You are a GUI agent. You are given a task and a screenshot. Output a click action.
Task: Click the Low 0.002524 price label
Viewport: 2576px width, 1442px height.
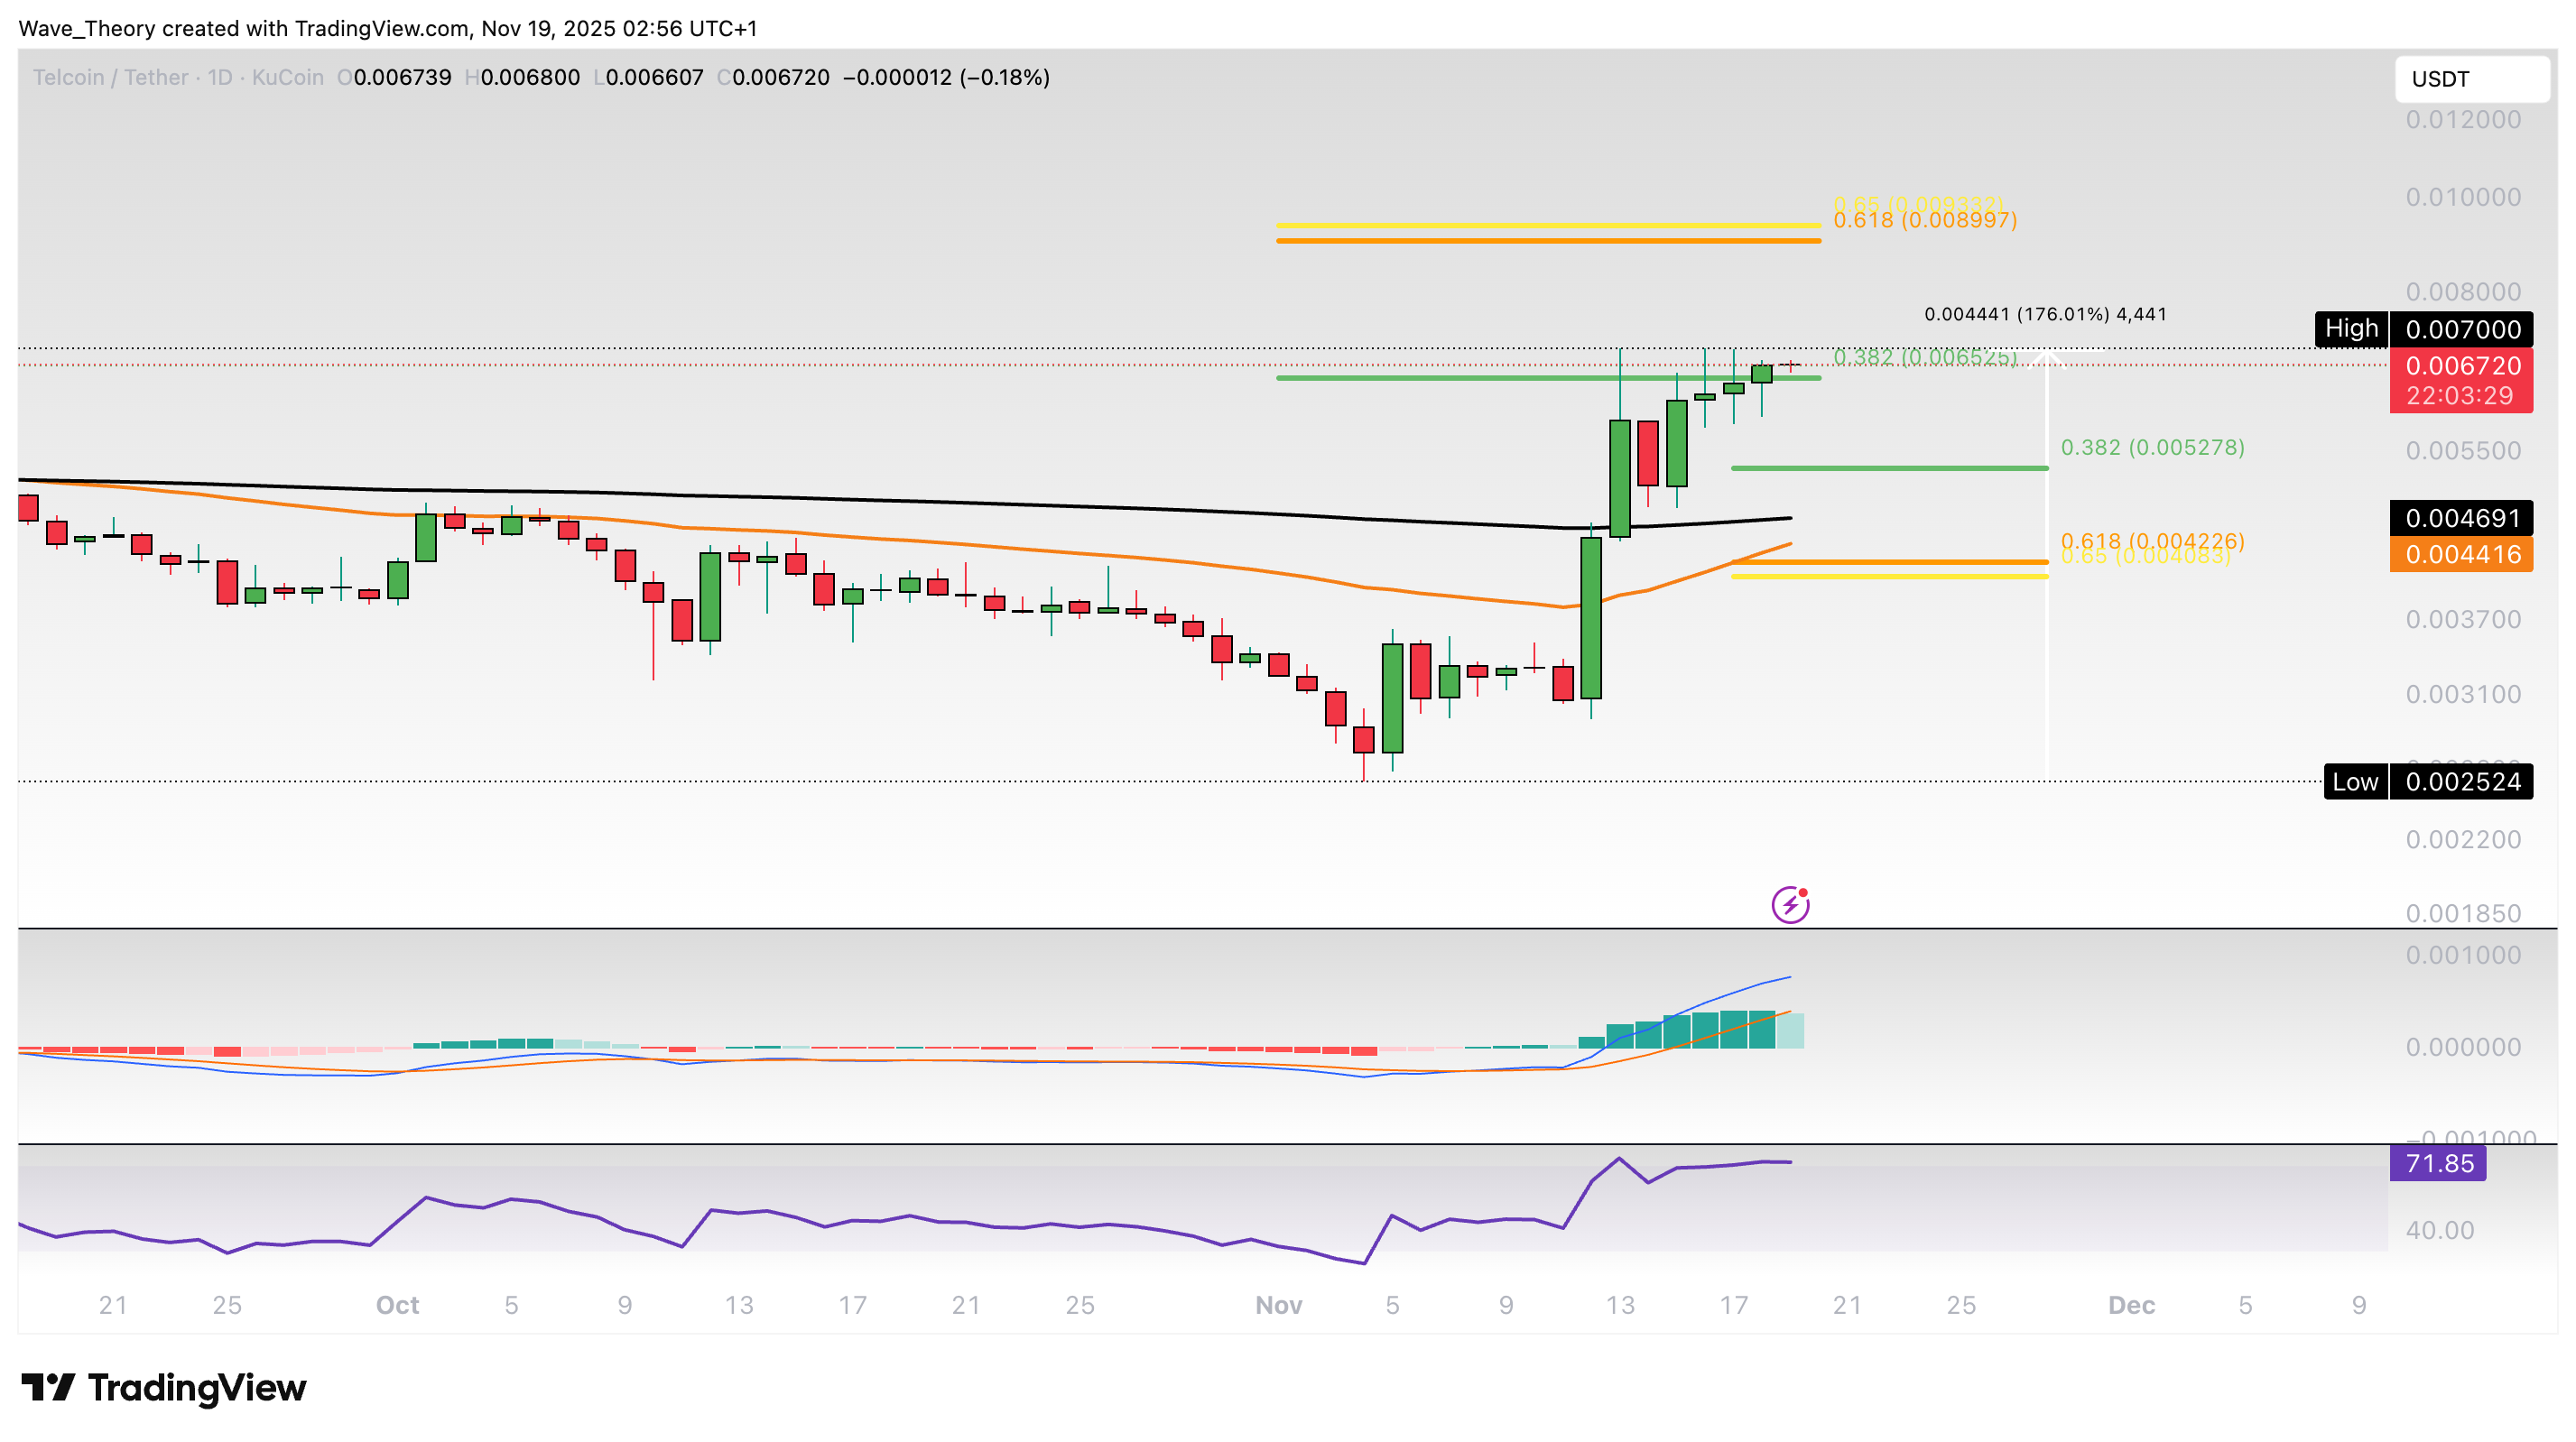click(2427, 782)
